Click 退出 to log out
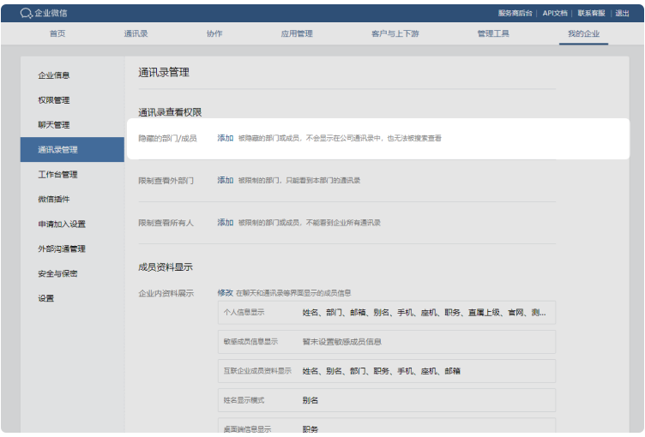The image size is (645, 437). [x=622, y=13]
